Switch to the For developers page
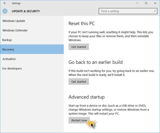Screen dimensions: 160x133 12,68
